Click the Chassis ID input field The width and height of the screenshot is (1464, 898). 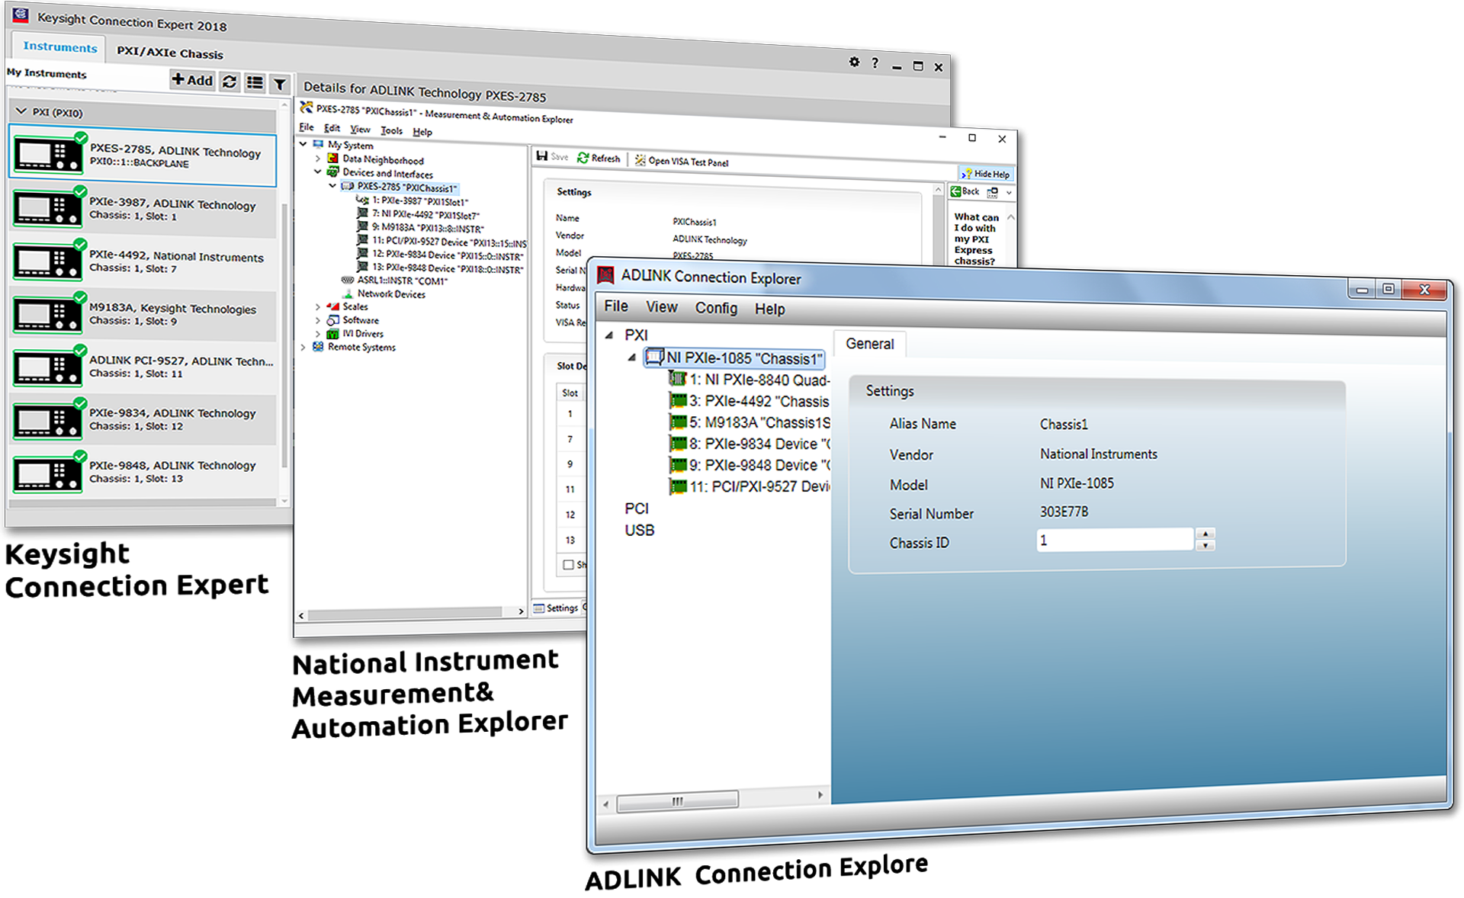(x=1115, y=540)
